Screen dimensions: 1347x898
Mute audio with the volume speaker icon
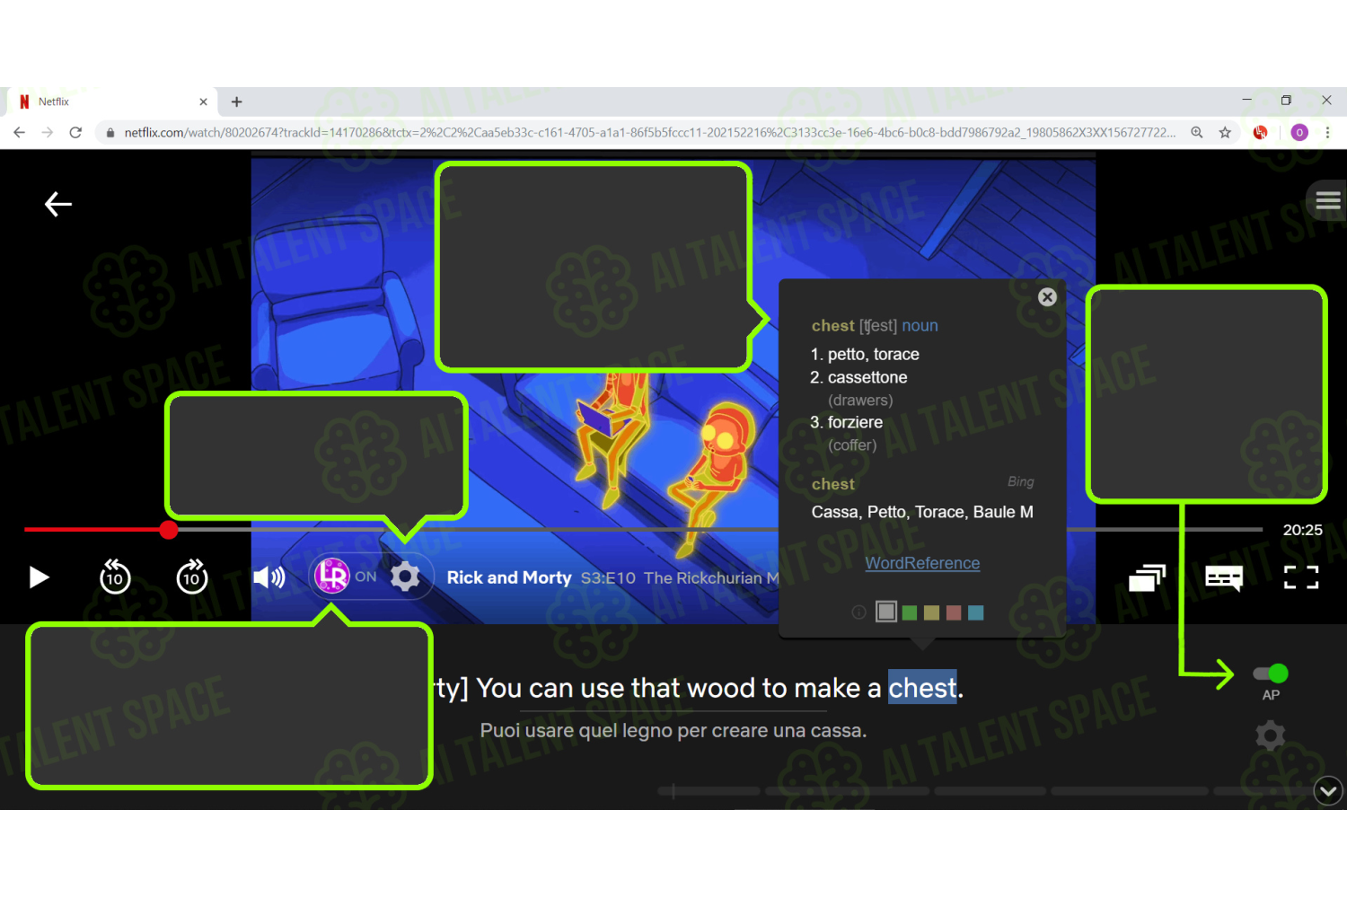[x=269, y=577]
